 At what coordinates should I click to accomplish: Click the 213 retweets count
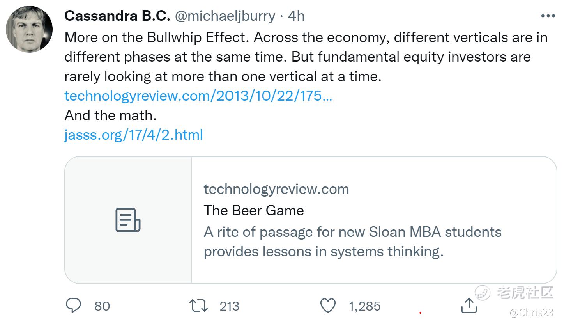[229, 306]
